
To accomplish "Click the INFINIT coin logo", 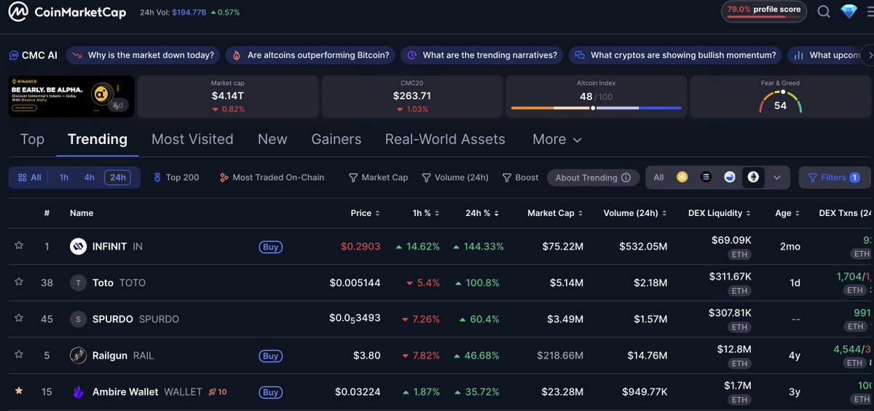I will [x=78, y=247].
